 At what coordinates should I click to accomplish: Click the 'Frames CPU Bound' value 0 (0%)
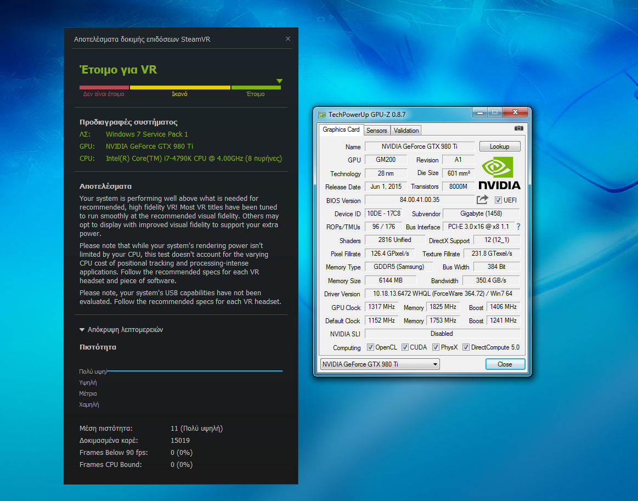click(182, 465)
